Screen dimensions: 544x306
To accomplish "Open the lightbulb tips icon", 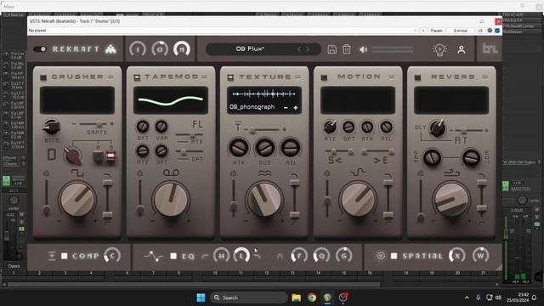I will 439,49.
